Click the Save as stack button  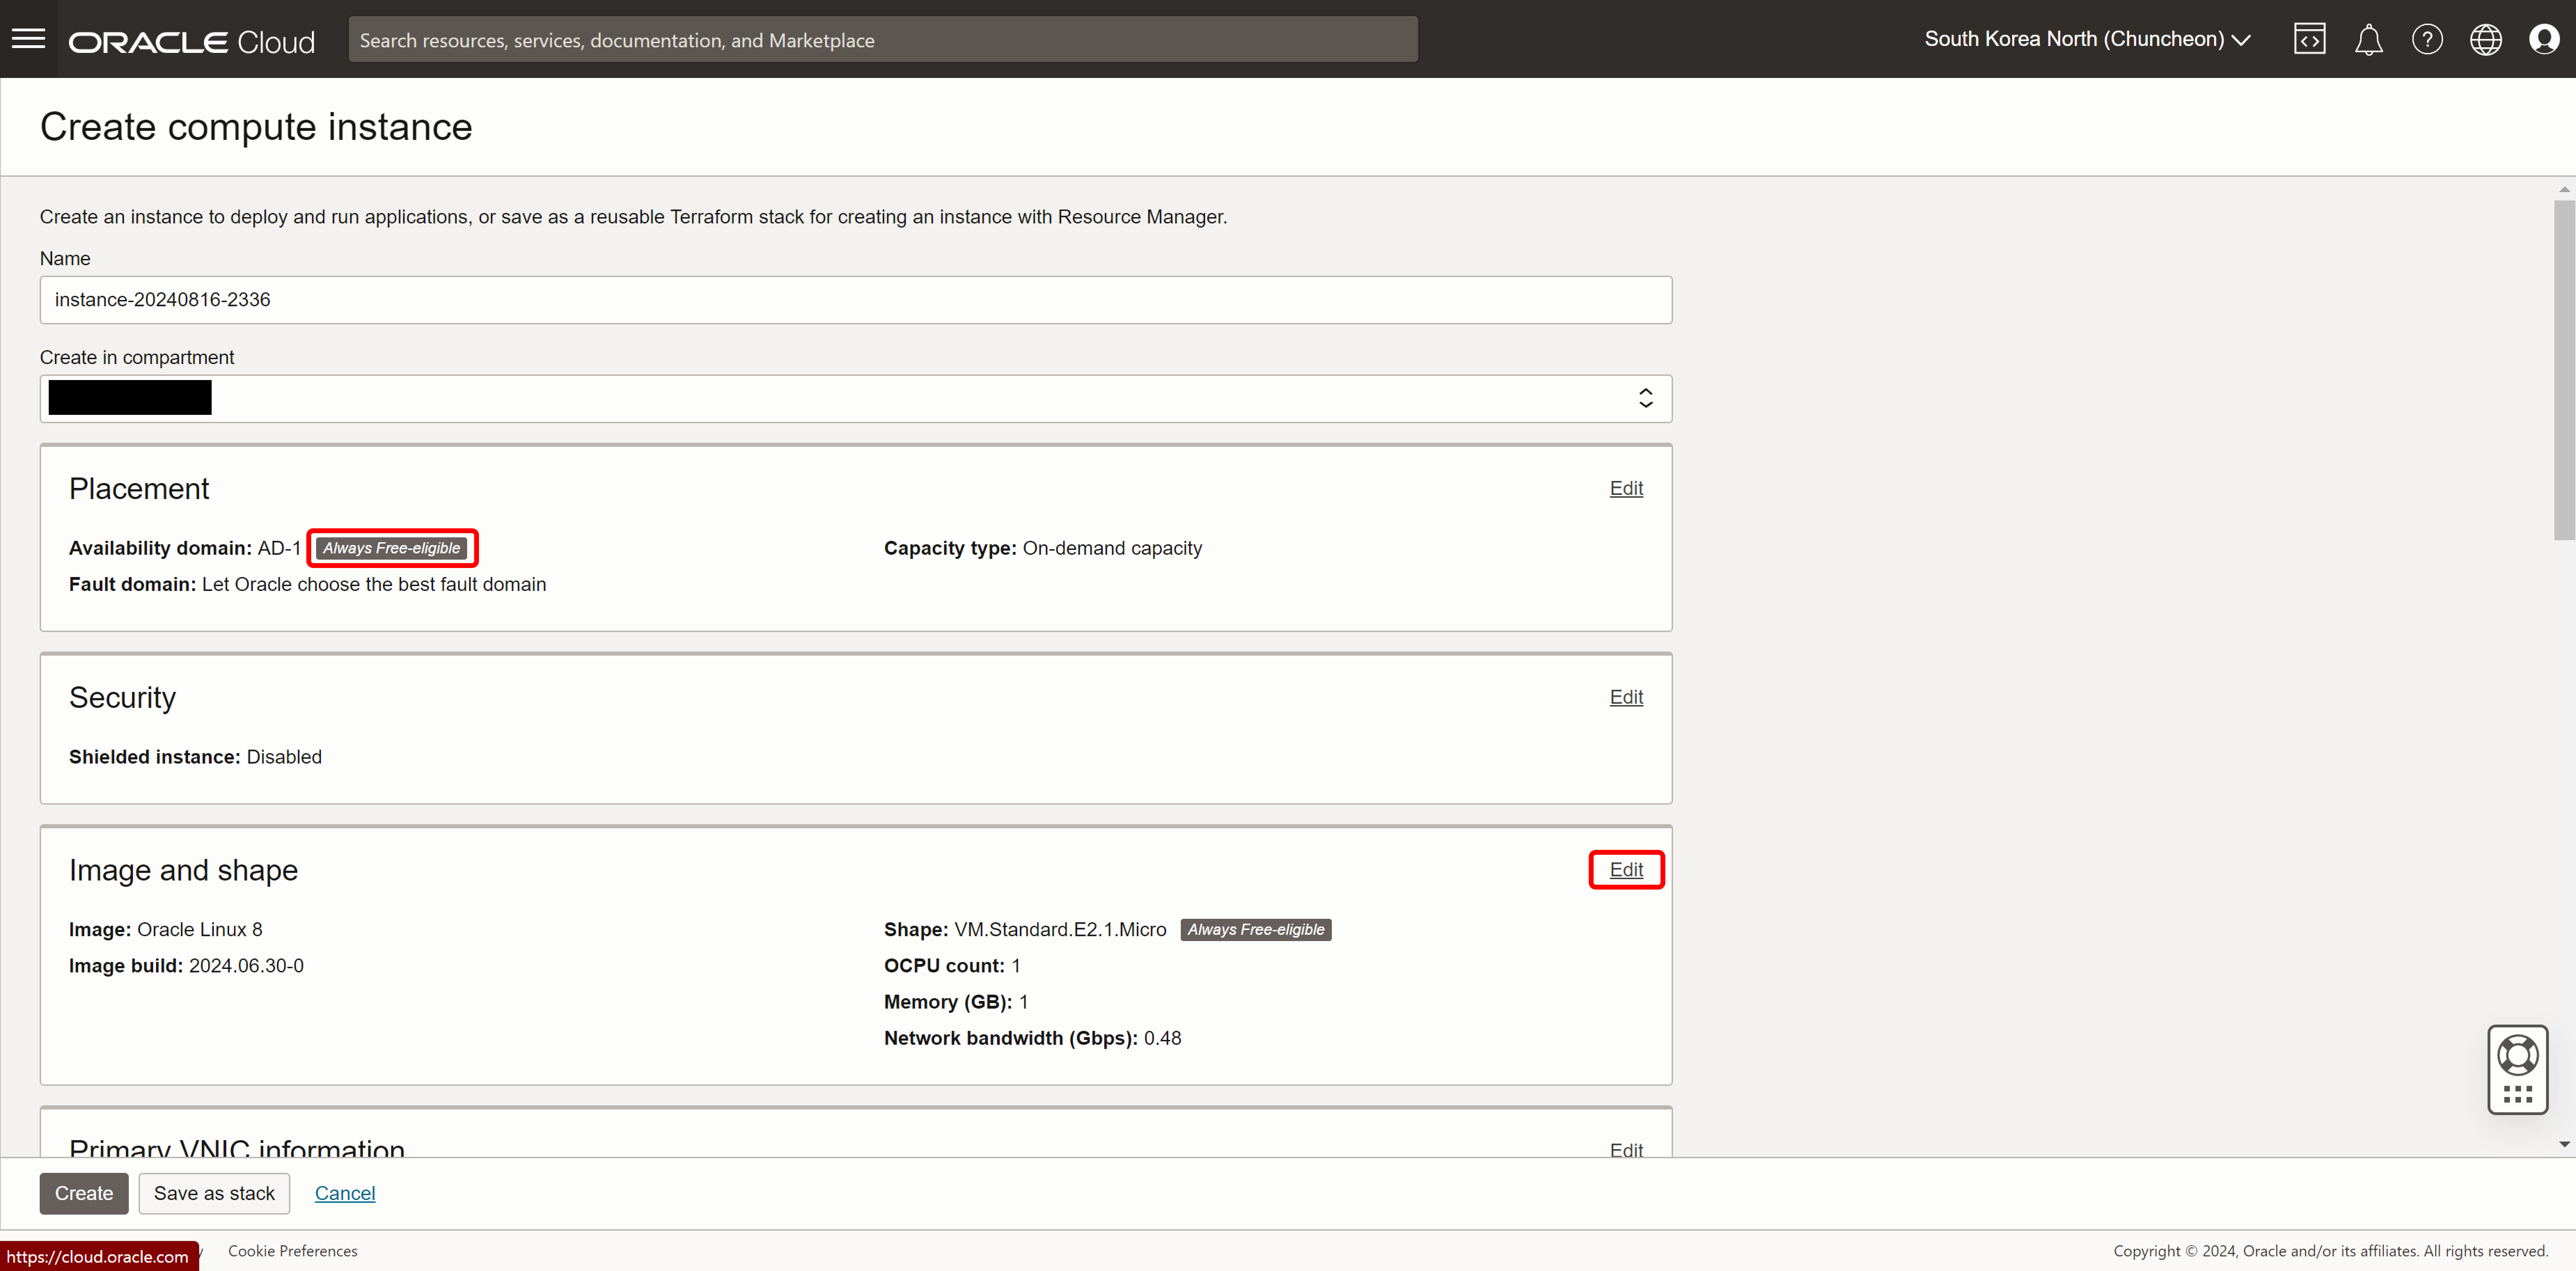click(214, 1193)
